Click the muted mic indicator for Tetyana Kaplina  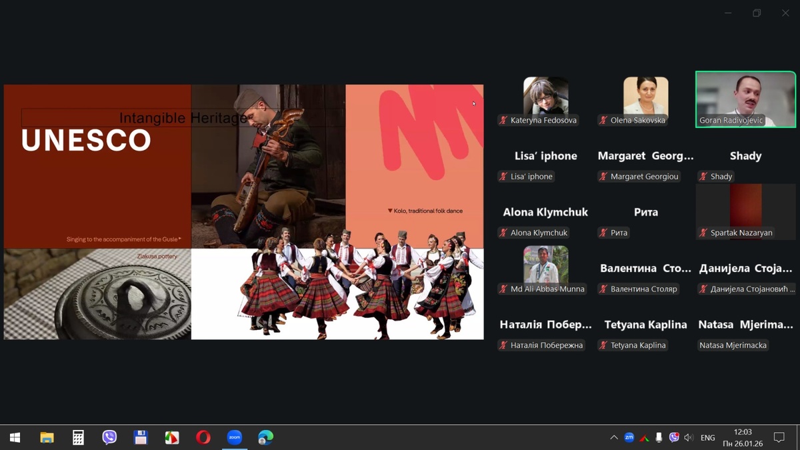(x=603, y=345)
